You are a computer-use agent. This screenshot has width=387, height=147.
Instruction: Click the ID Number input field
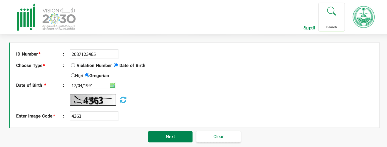click(x=94, y=54)
